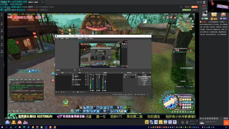Move the selected scene up
This screenshot has height=129, width=229.
61,92
